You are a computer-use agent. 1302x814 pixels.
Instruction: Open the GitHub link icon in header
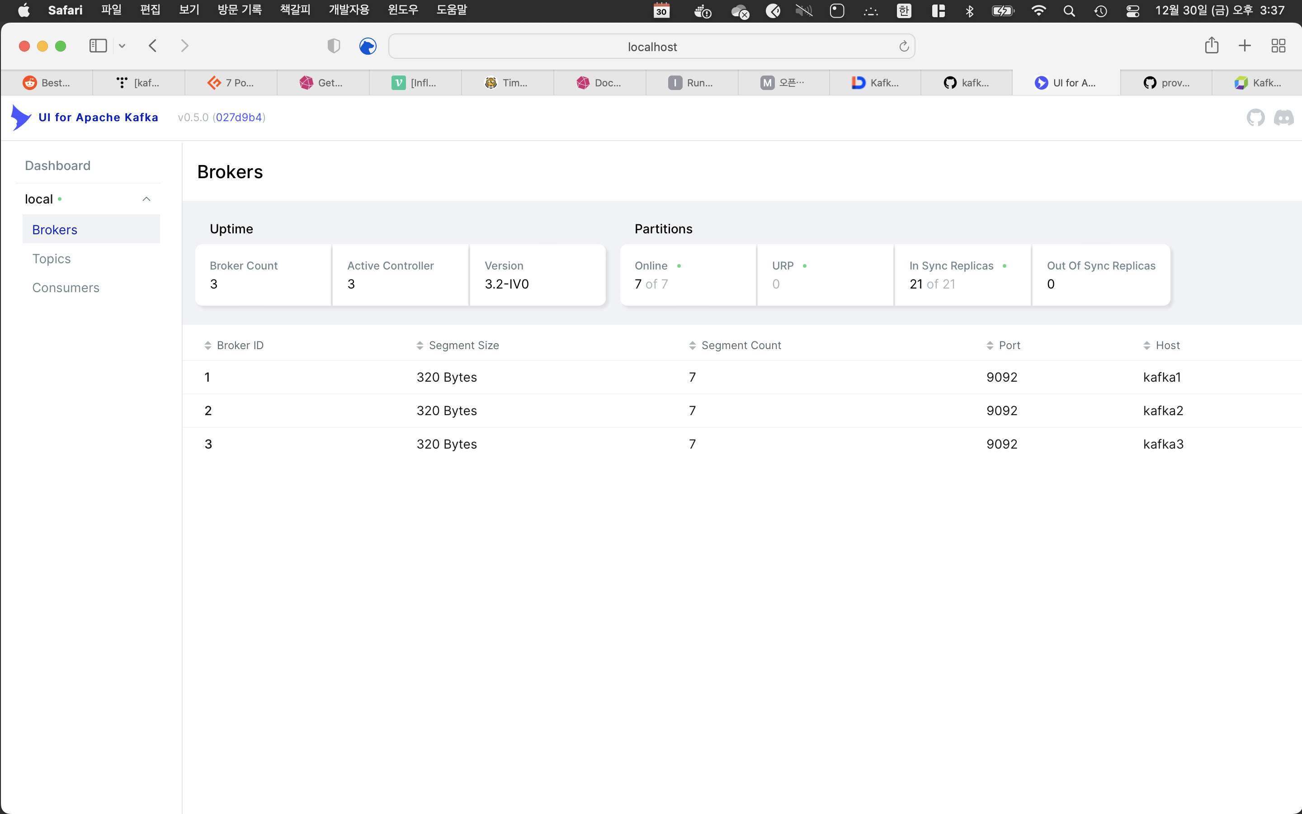coord(1255,118)
